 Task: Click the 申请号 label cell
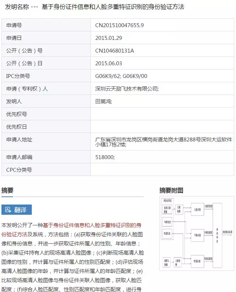(46, 25)
